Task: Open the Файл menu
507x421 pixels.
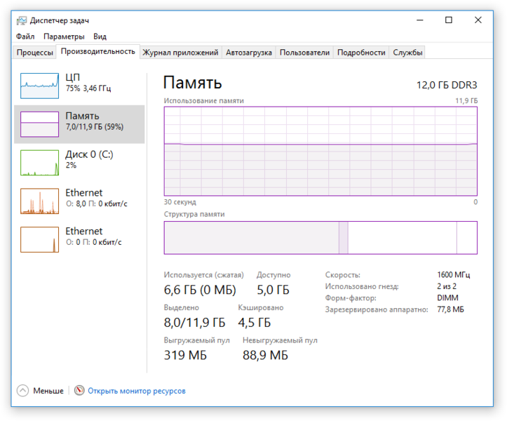Action: coord(25,36)
